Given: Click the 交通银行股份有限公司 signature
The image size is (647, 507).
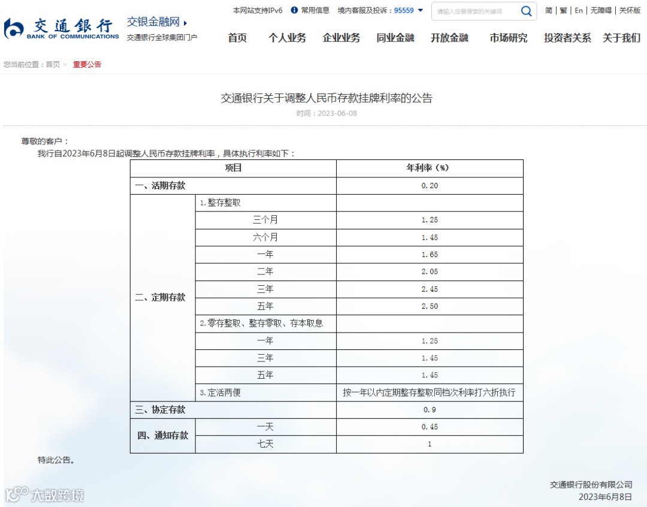Looking at the screenshot, I should coord(591,485).
